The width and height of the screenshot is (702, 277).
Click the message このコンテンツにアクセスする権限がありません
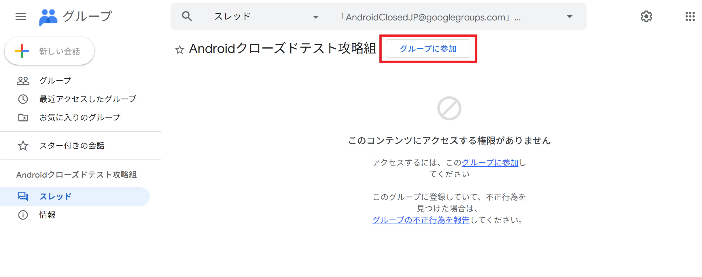pos(449,141)
